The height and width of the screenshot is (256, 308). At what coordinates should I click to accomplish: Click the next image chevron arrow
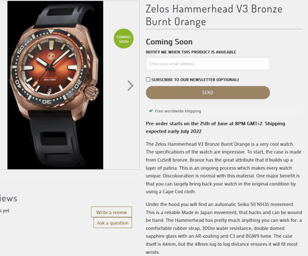click(130, 85)
